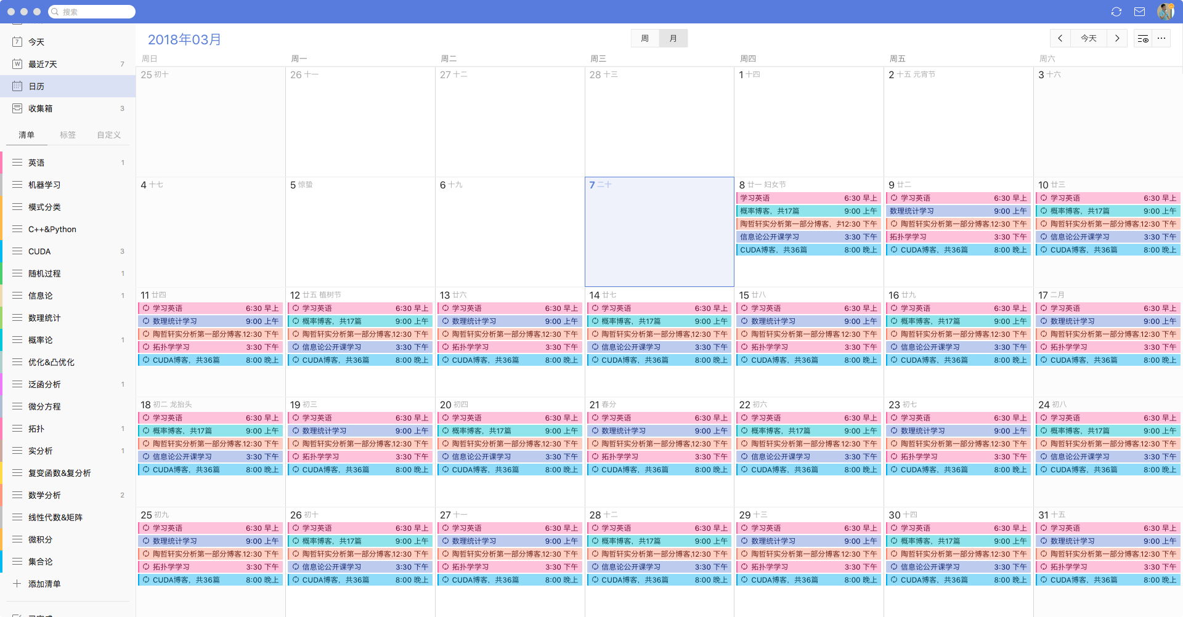The image size is (1183, 617).
Task: Select the 自定义 tab
Action: pyautogui.click(x=108, y=135)
